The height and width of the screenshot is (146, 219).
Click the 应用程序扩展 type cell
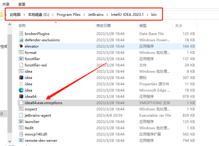150,134
